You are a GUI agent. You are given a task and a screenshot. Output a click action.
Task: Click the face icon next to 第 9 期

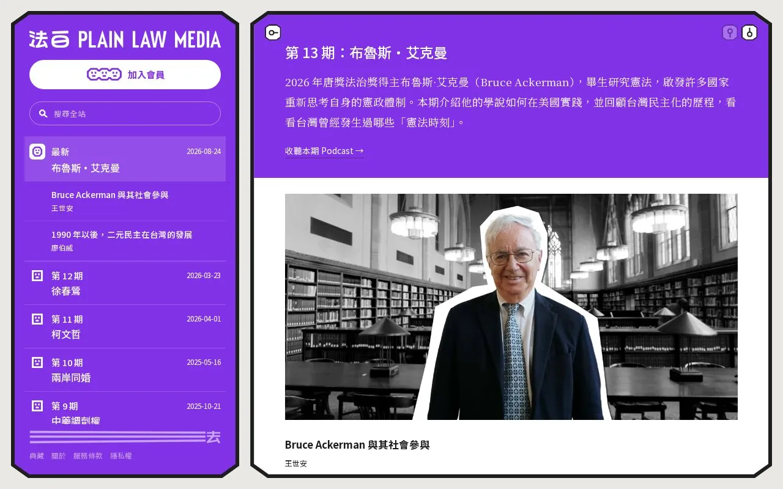pyautogui.click(x=37, y=406)
